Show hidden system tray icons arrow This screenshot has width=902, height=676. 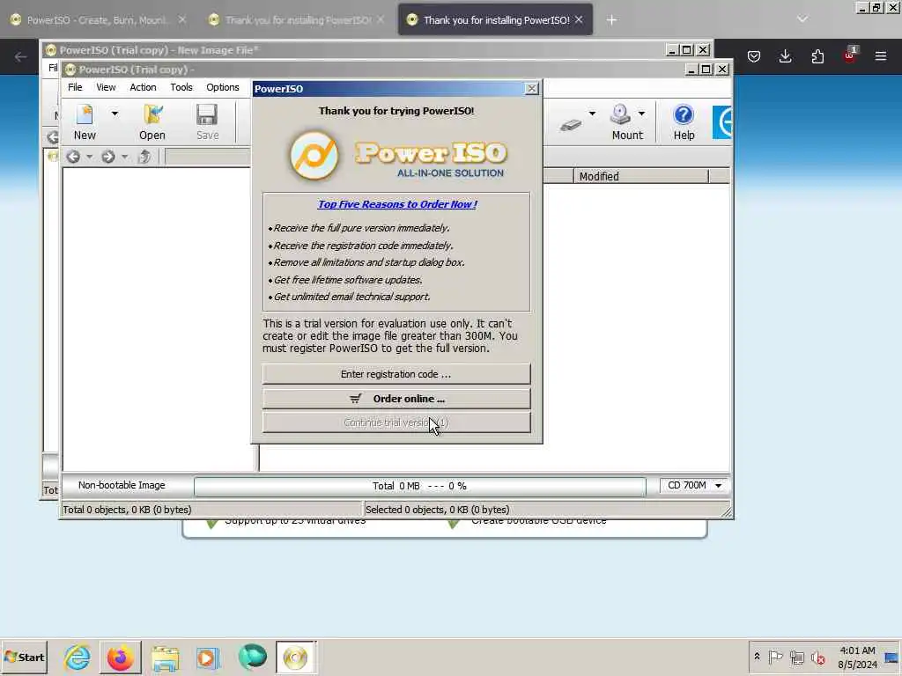tap(757, 657)
